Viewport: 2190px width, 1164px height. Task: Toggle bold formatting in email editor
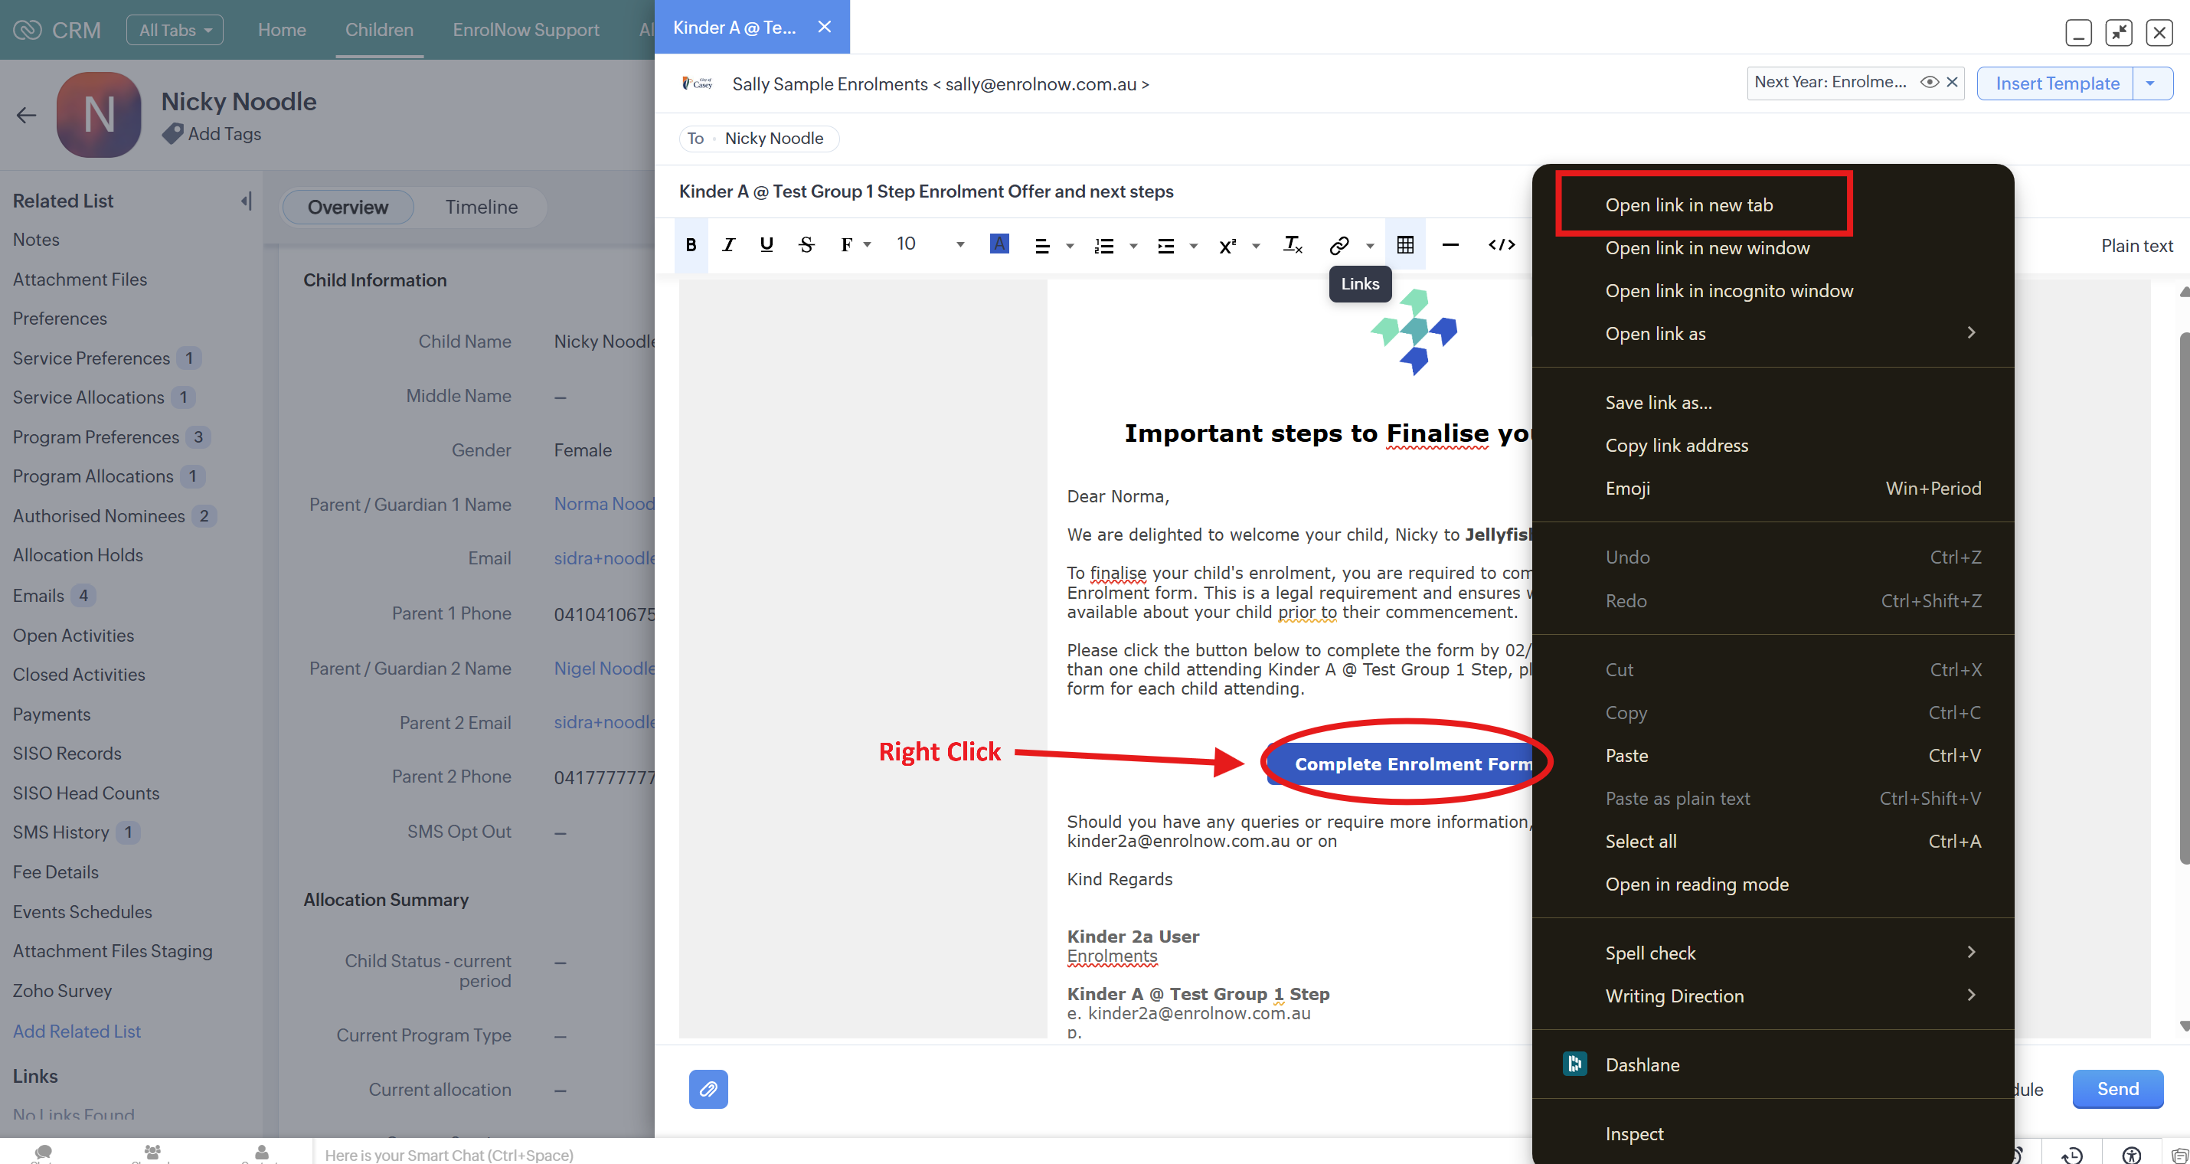tap(691, 245)
